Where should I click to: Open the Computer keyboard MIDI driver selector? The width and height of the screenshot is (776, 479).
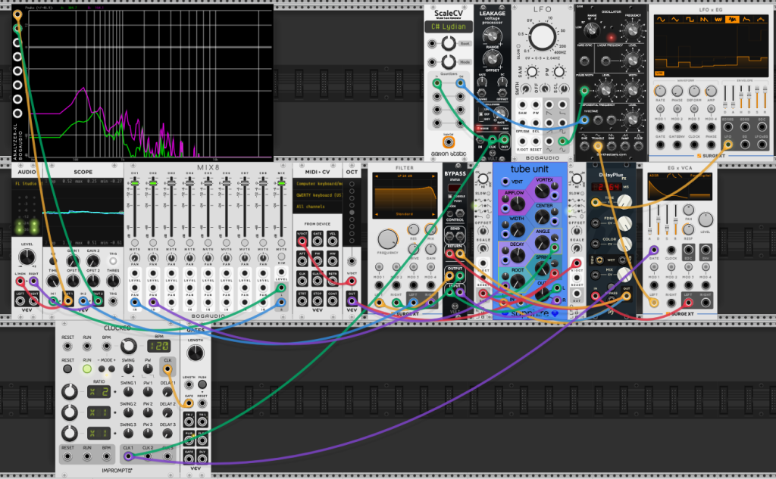pyautogui.click(x=318, y=184)
